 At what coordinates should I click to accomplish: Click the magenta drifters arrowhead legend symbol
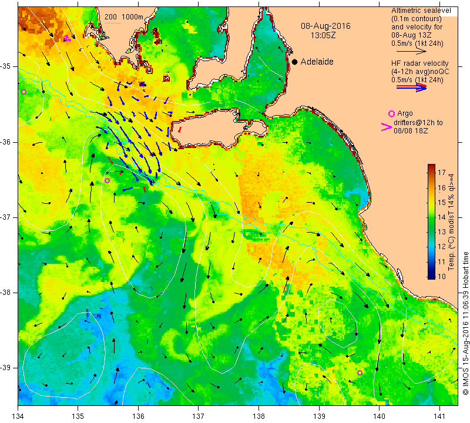click(x=386, y=127)
